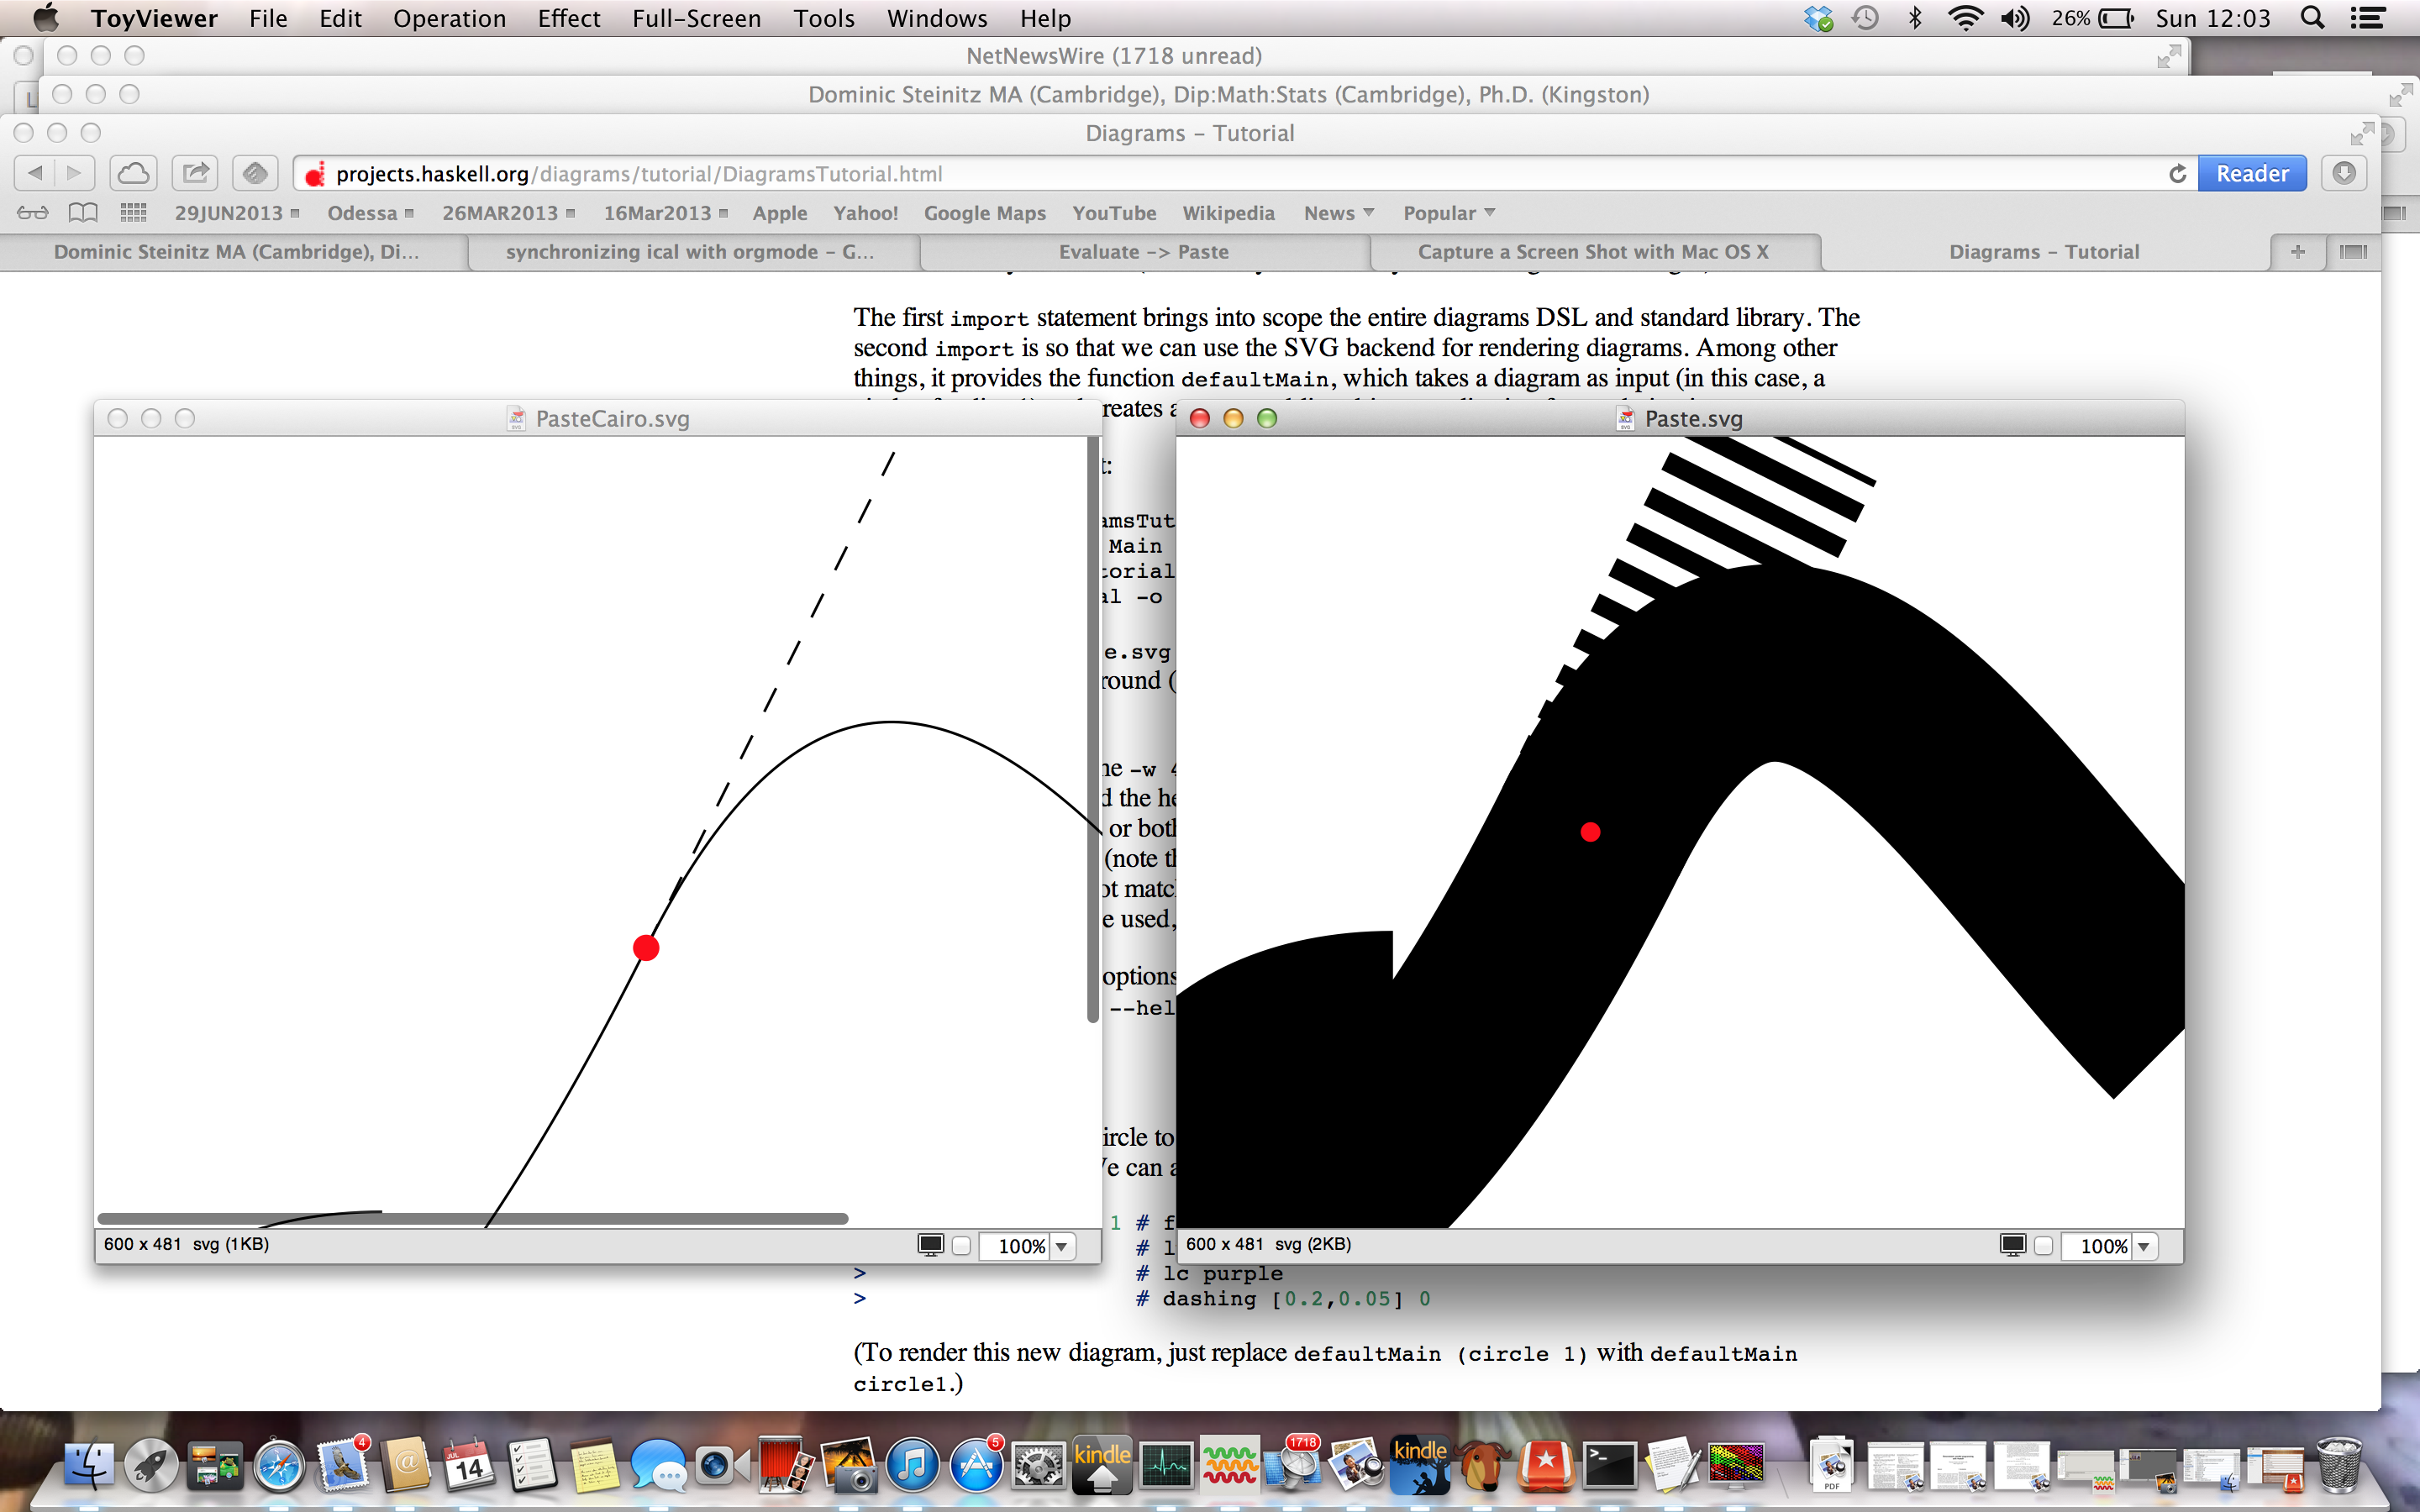Screen dimensions: 2420x1512
Task: Click the fit-to-window toggle in PasteCairo.svg
Action: pos(934,1244)
